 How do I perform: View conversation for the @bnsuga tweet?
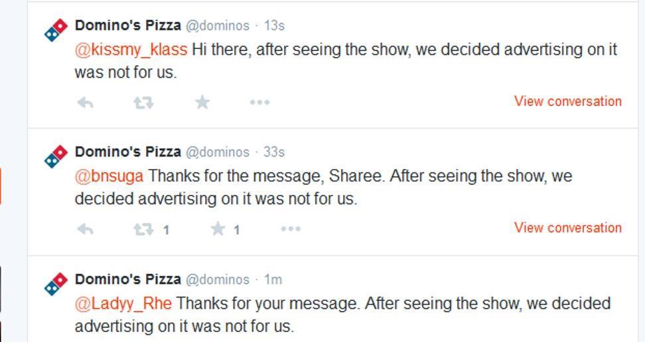pos(567,228)
